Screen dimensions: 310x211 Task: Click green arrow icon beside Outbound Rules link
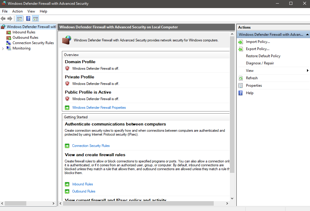point(67,191)
